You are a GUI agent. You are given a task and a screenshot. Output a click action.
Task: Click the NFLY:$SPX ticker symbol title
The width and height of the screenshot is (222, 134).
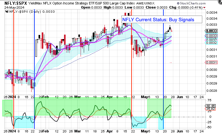pos(16,3)
